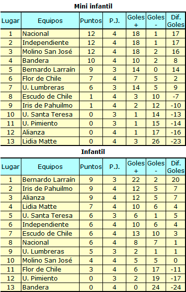
Task: Select Lugar header in Infantil table
Action: point(10,166)
